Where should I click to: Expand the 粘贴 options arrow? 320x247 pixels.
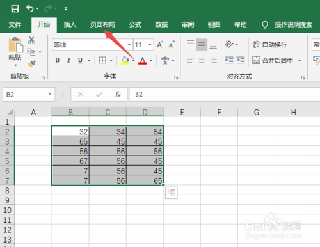[x=15, y=65]
